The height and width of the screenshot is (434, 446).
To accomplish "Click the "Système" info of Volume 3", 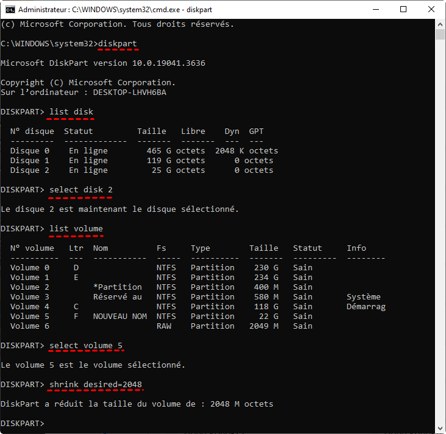I will point(364,297).
